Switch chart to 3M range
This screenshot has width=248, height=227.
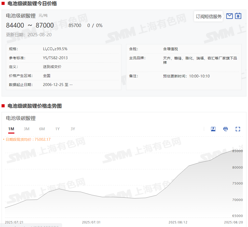26,129
